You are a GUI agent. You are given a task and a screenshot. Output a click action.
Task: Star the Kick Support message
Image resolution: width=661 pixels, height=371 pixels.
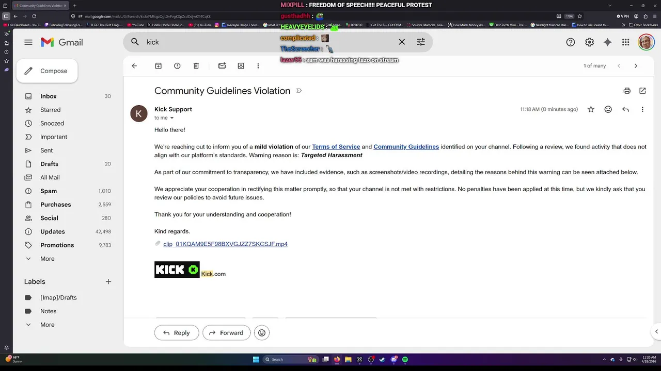point(591,109)
